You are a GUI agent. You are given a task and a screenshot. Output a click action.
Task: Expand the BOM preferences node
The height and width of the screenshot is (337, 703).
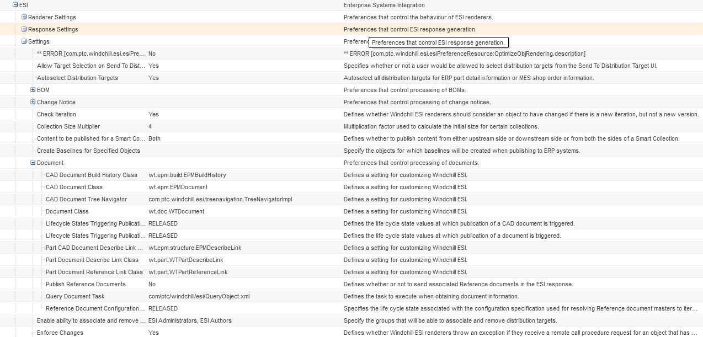click(x=32, y=90)
